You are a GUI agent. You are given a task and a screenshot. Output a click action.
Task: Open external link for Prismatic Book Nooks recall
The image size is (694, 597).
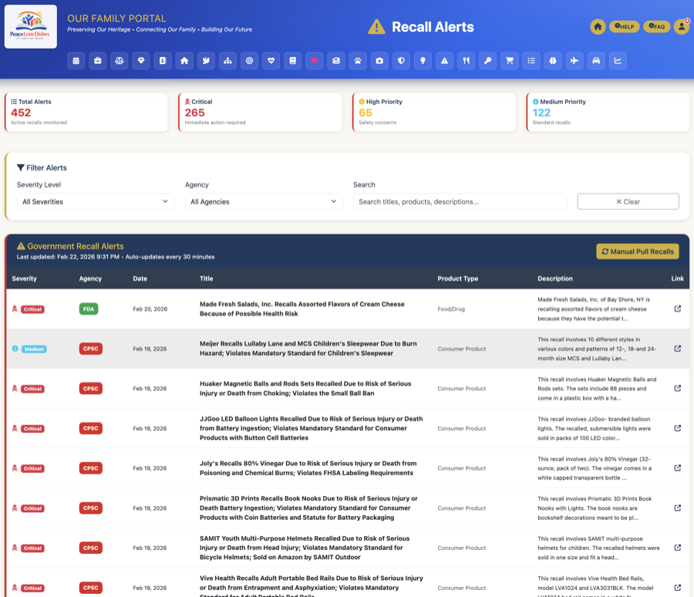pos(678,508)
